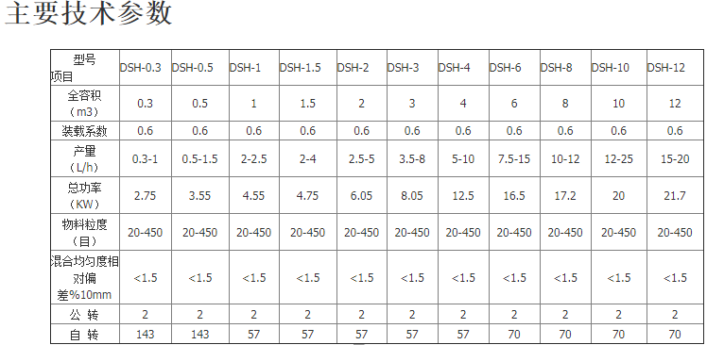
Task: Select the DSH-0.3 column header
Action: (x=140, y=68)
